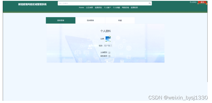This screenshot has height=103, width=212.
Task: Open the 疫情信息 navigation item
Action: [x=134, y=8]
